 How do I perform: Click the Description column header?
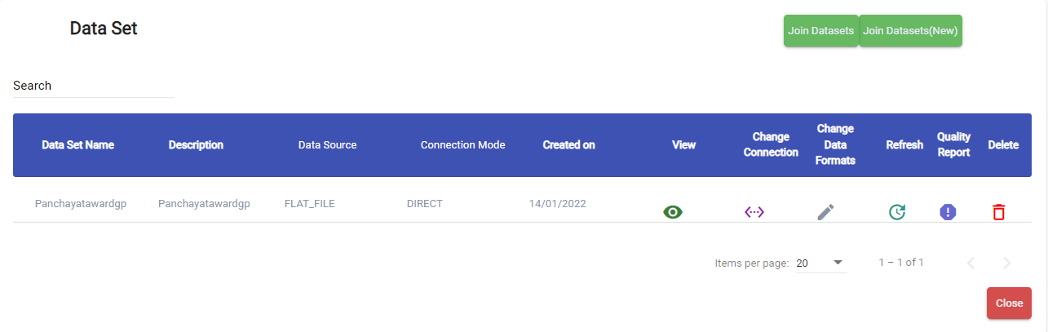coord(196,145)
